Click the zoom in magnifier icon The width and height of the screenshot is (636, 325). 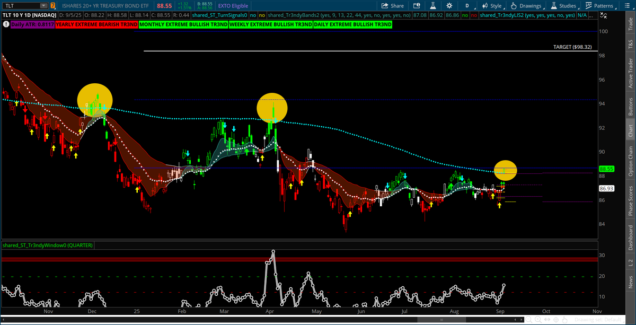(538, 320)
